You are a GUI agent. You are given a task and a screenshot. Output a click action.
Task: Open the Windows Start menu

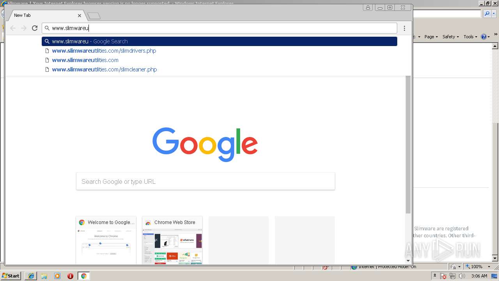11,276
